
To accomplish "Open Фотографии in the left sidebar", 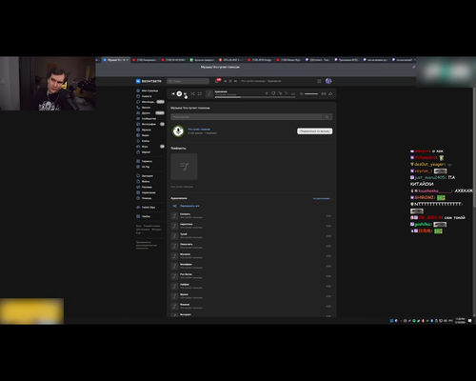I will pyautogui.click(x=149, y=124).
